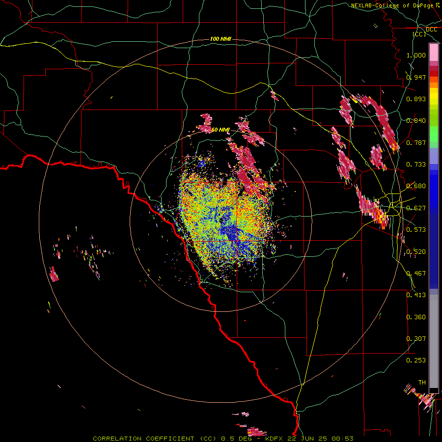Pick the black swatch beside TH

434,390
